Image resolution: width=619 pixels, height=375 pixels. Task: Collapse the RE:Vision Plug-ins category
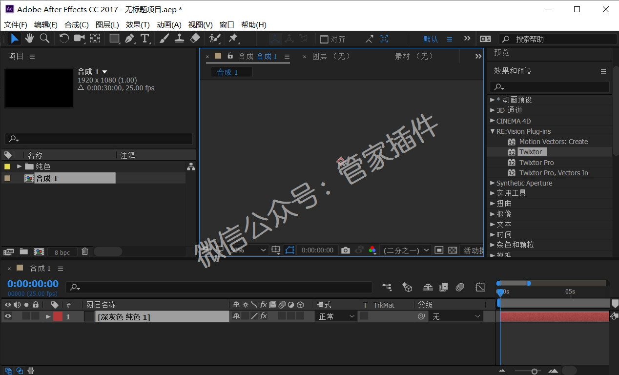tap(493, 131)
